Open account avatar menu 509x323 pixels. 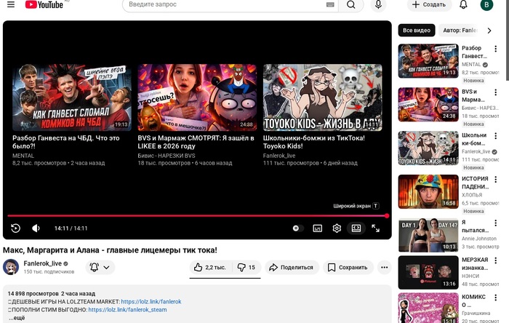(486, 4)
